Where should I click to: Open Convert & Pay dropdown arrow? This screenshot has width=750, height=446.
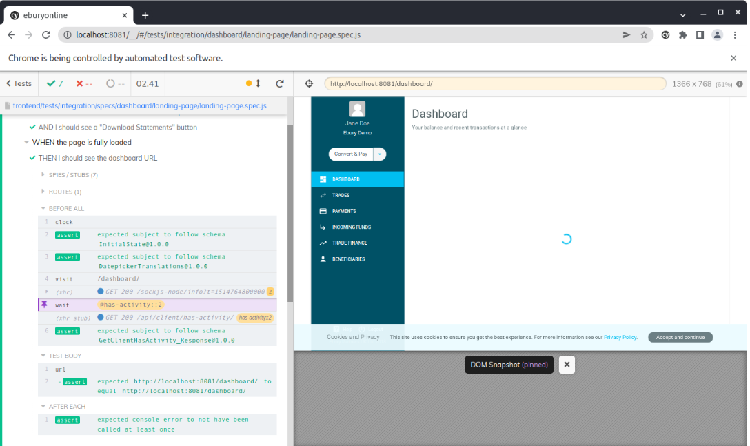pos(380,154)
